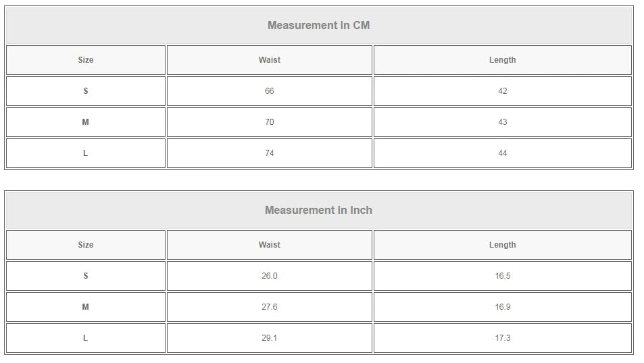Select the Waist header in the Inch table
Image resolution: width=644 pixels, height=363 pixels.
(269, 245)
